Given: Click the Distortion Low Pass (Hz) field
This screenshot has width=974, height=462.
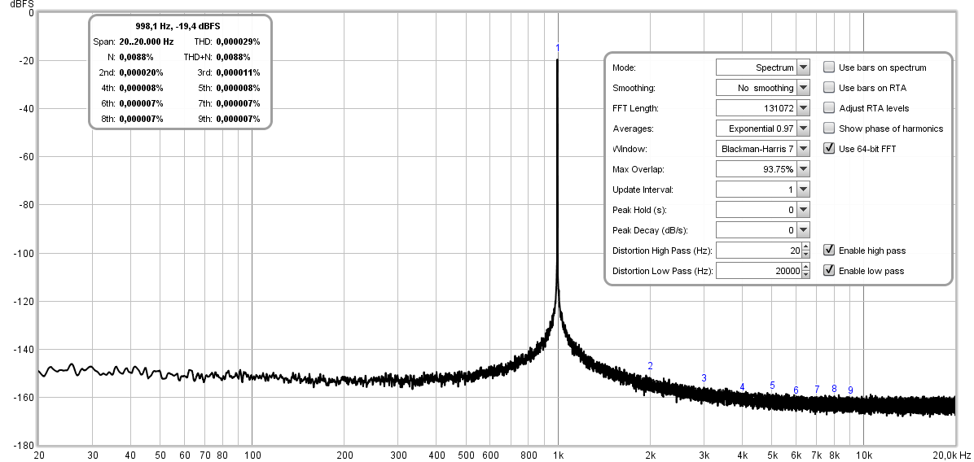Looking at the screenshot, I should click(758, 271).
